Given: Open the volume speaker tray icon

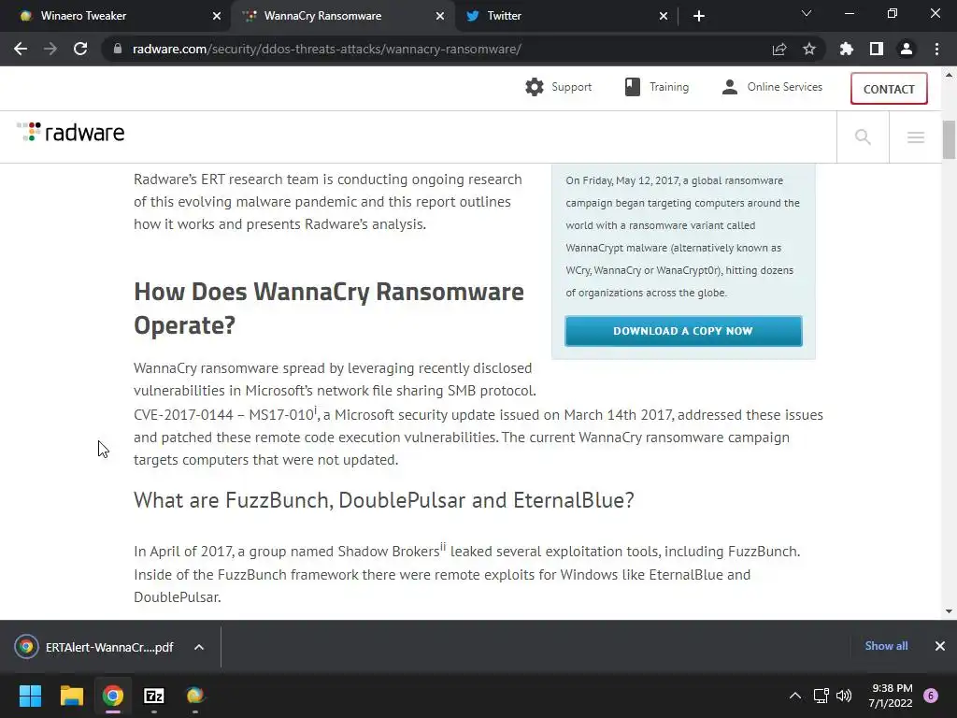Looking at the screenshot, I should coord(844,696).
